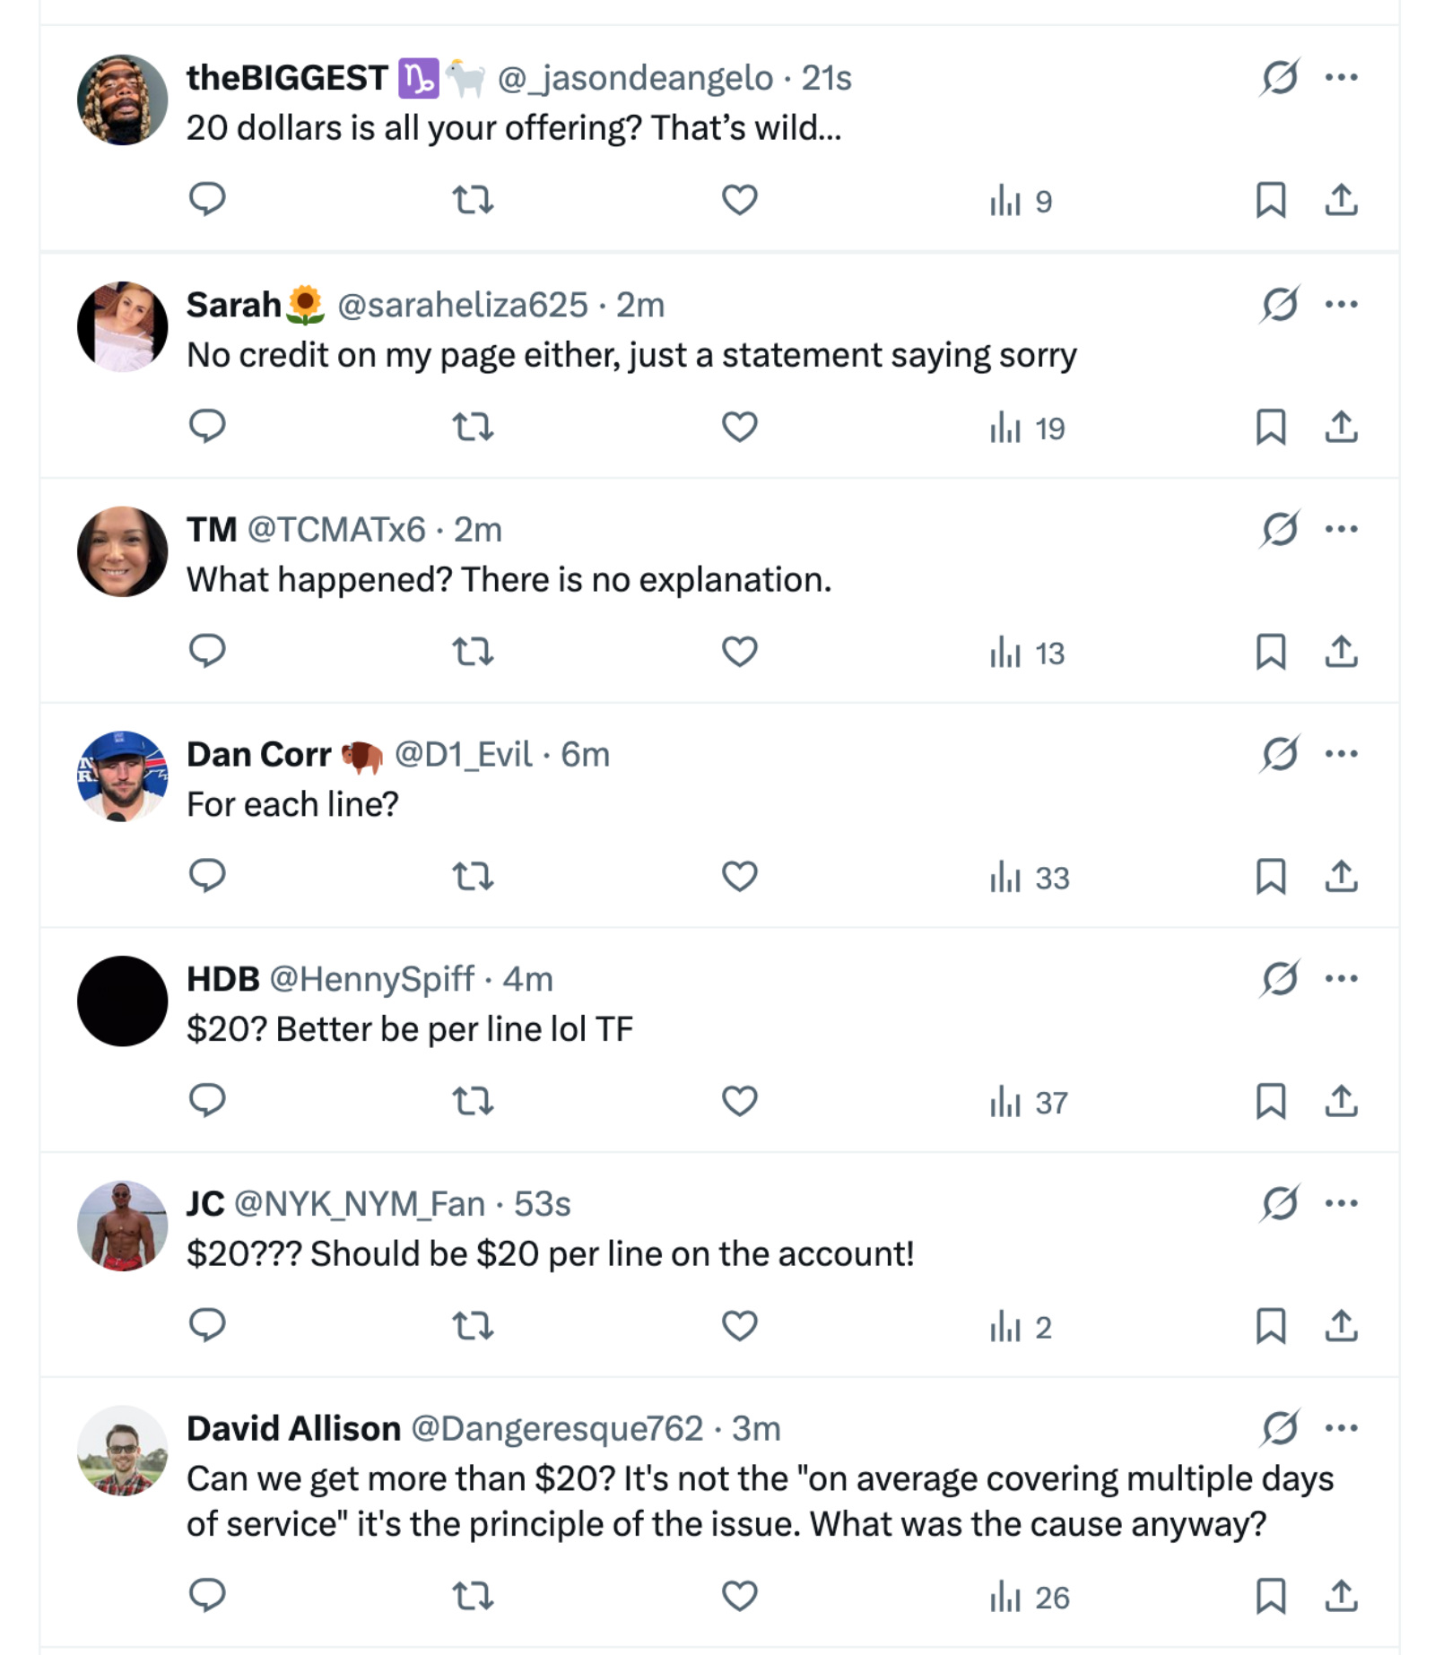Image resolution: width=1435 pixels, height=1655 pixels.
Task: Bookmark Dan Corr's 'For each line?' tweet
Action: click(x=1268, y=880)
